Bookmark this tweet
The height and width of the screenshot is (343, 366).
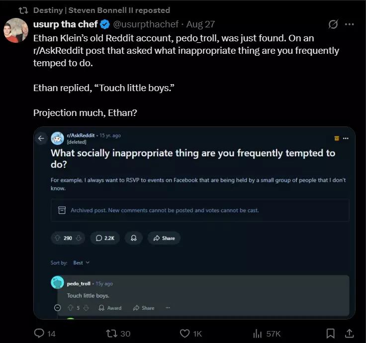click(x=330, y=333)
